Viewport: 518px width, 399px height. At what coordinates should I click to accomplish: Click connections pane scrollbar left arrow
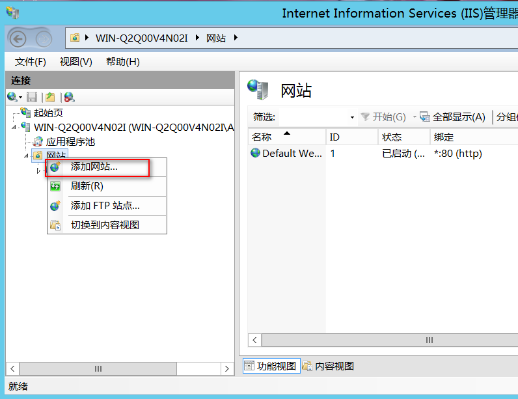[12, 368]
